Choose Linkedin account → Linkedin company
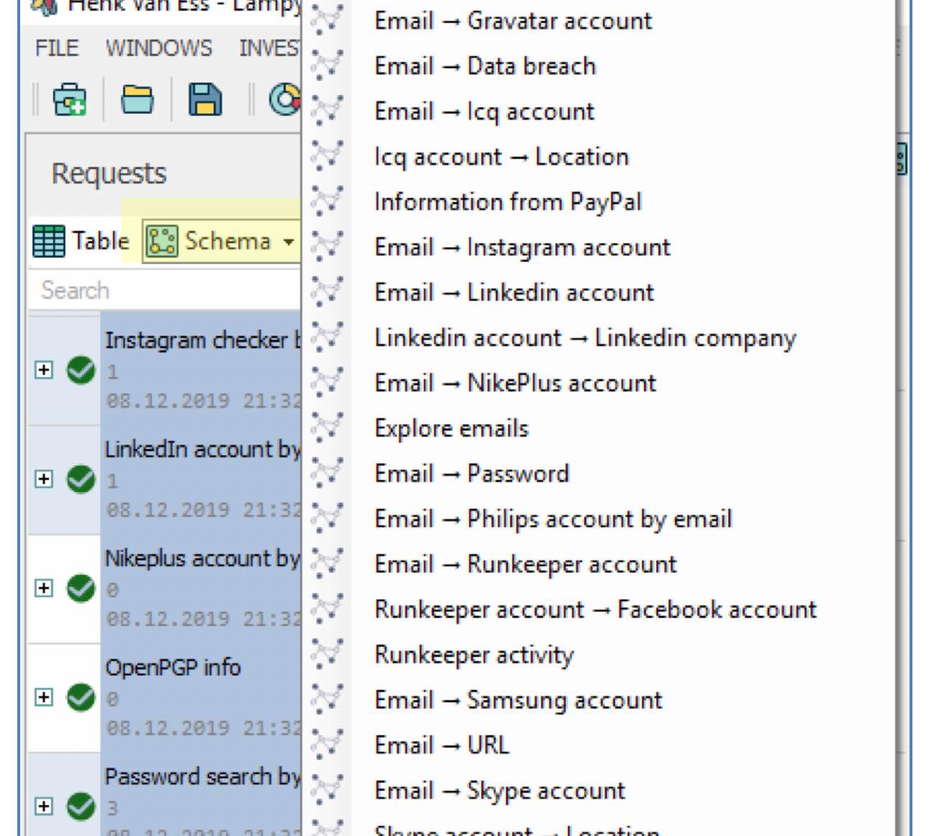The width and height of the screenshot is (934, 836). pos(586,338)
